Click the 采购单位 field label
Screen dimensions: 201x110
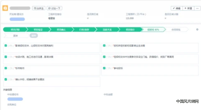pyautogui.click(x=12, y=105)
